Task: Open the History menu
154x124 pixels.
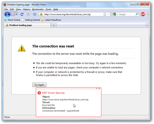Action: pyautogui.click(x=26, y=9)
